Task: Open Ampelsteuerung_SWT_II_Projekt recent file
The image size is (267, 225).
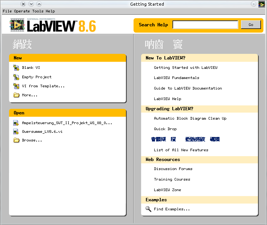Action: [67, 123]
